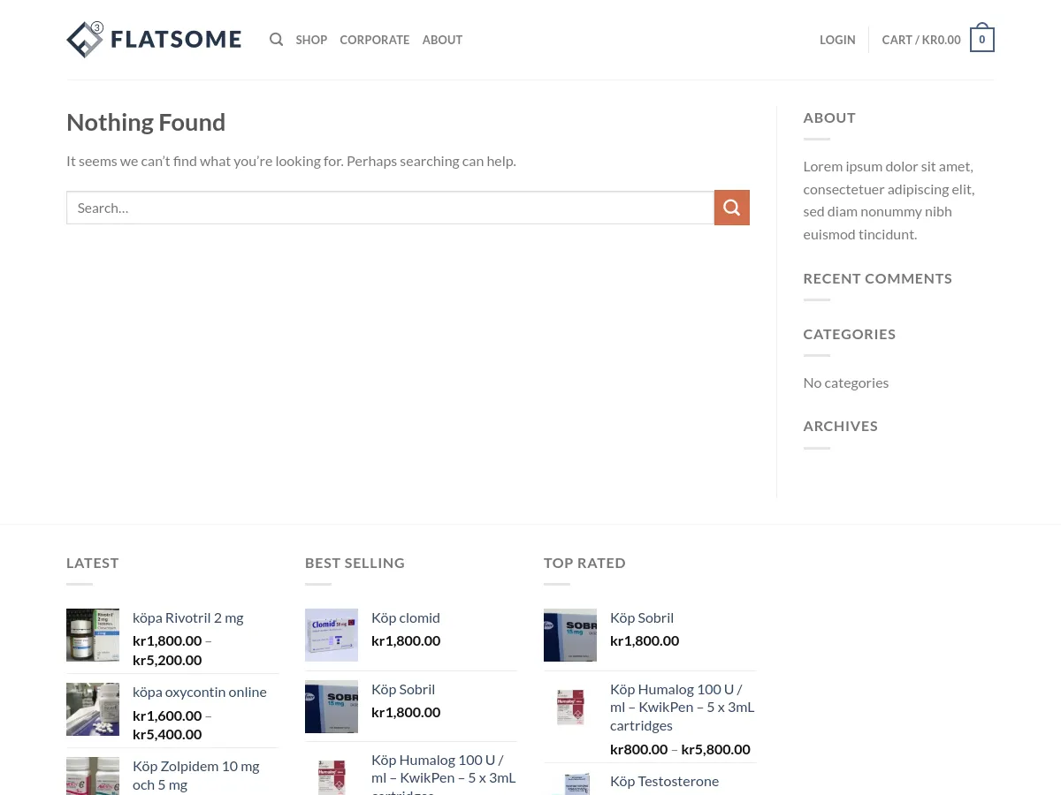Click the Rivotril product thumbnail
Screen dimensions: 1061x795
[93, 635]
